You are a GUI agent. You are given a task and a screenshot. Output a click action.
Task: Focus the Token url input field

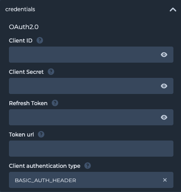pyautogui.click(x=91, y=149)
